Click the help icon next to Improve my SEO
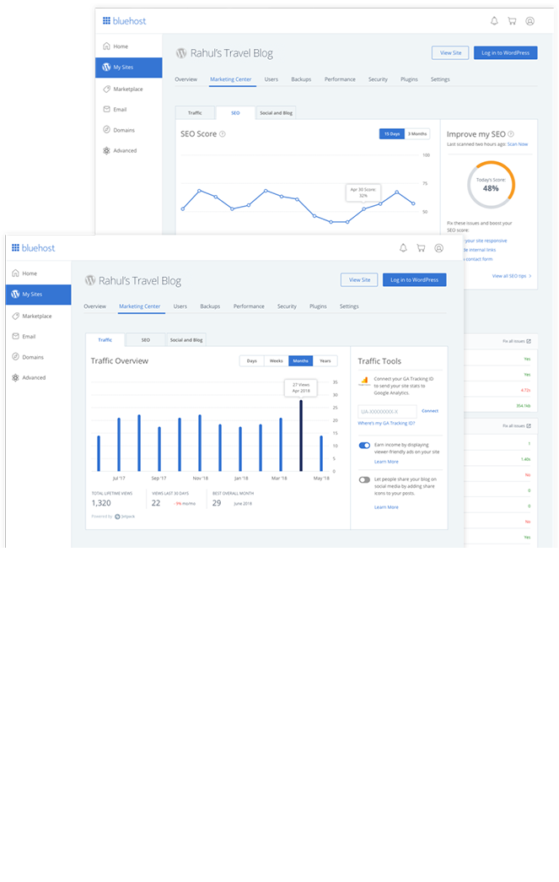This screenshot has width=559, height=882. tap(511, 134)
